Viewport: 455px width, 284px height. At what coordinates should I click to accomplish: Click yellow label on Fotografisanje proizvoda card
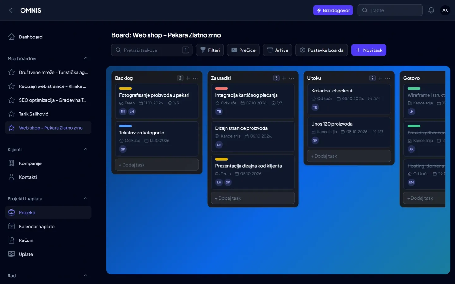pos(125,89)
